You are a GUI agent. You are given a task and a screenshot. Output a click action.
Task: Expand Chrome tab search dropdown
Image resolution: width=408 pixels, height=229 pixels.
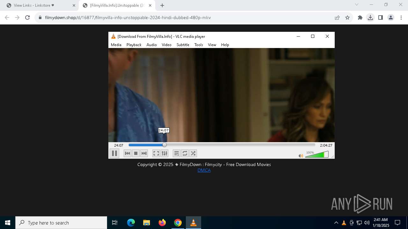pos(357,4)
